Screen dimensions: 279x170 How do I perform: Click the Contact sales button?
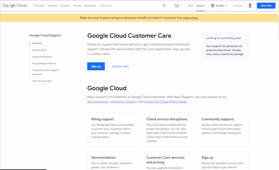tap(120, 66)
